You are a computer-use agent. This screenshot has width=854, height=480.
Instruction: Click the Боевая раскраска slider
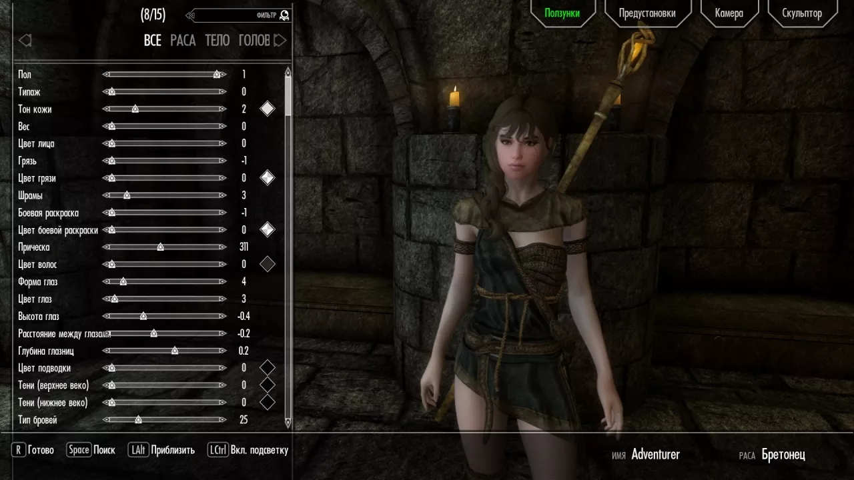164,213
